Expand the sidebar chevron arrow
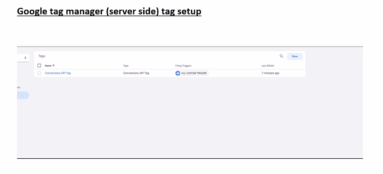The image size is (383, 174). click(25, 58)
